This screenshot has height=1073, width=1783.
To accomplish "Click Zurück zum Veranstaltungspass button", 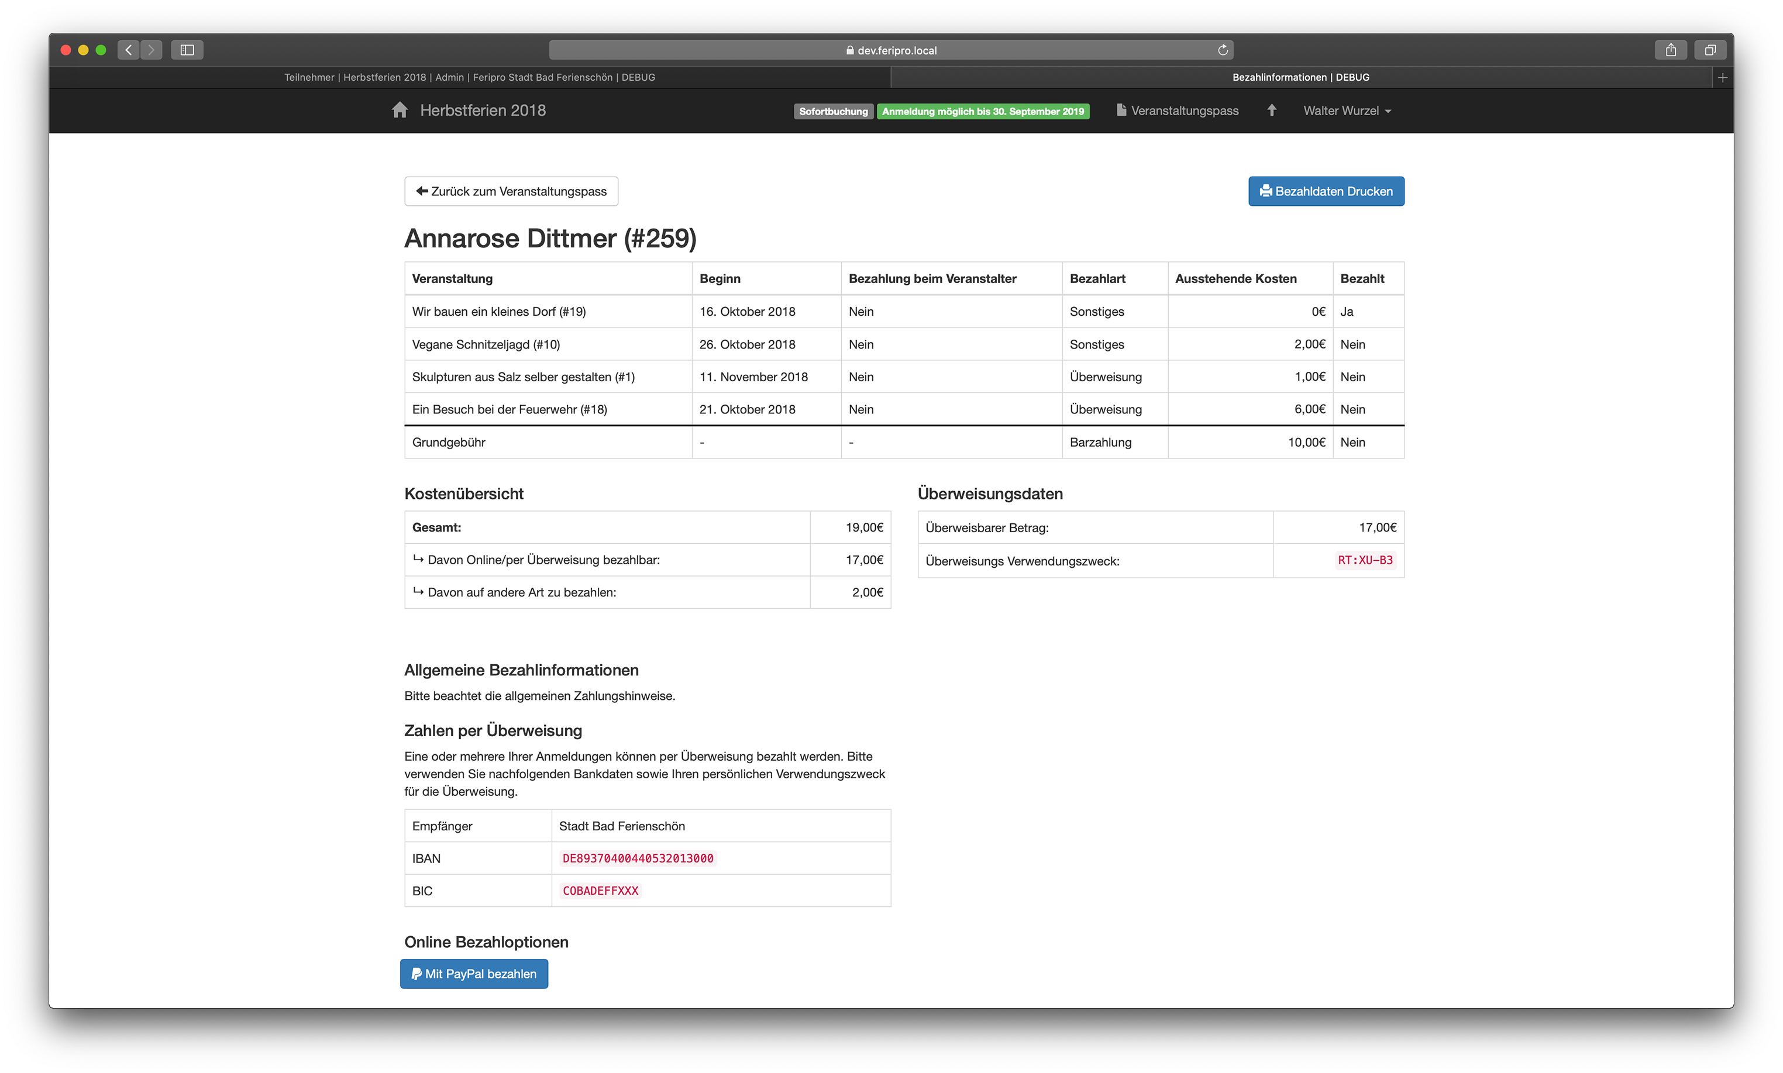I will point(511,191).
